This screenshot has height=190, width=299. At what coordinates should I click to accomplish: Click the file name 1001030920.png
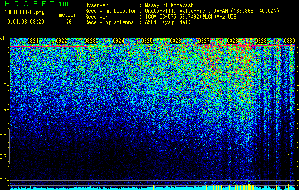pos(25,13)
